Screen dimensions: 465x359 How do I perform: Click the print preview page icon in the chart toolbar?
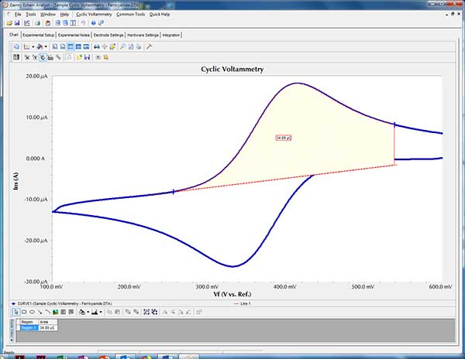pyautogui.click(x=131, y=46)
